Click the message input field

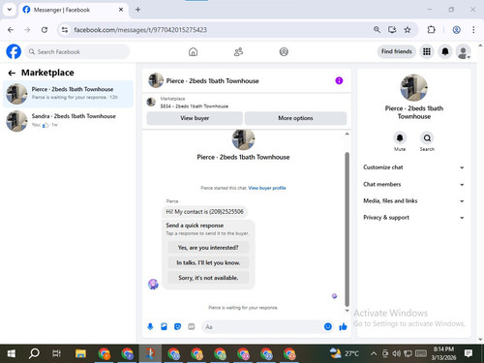coord(261,327)
